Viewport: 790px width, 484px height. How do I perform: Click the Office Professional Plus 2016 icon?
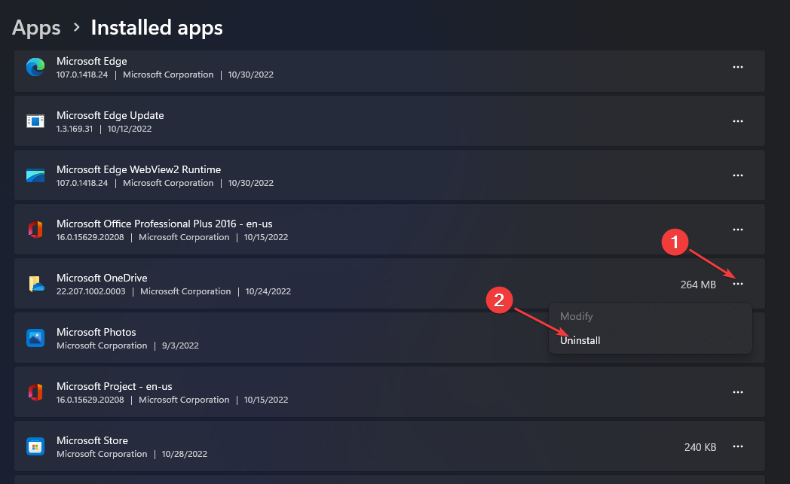pyautogui.click(x=35, y=230)
